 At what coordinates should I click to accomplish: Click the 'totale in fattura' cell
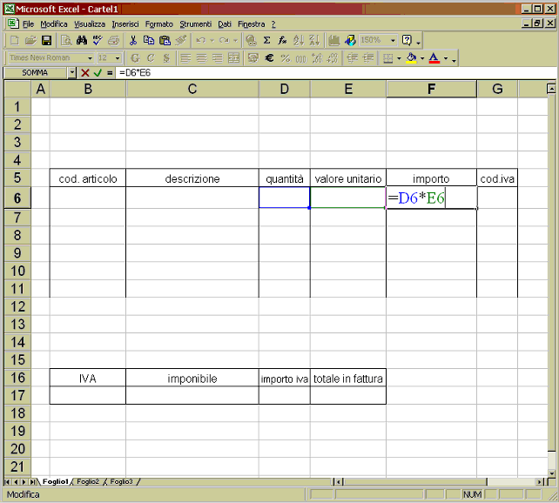(x=348, y=379)
